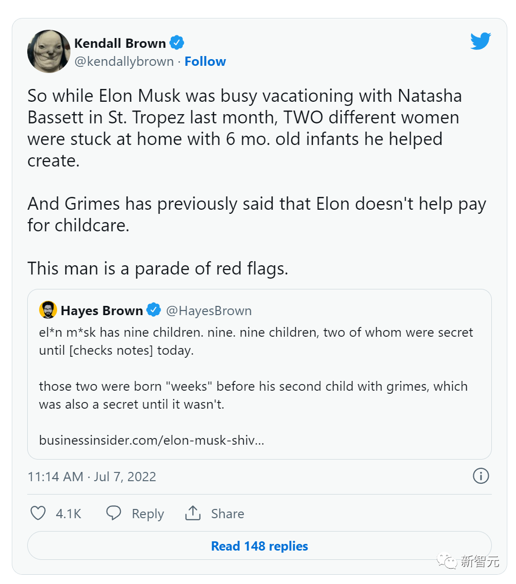Click the @kendallybrown handle
This screenshot has width=516, height=584.
coord(124,62)
